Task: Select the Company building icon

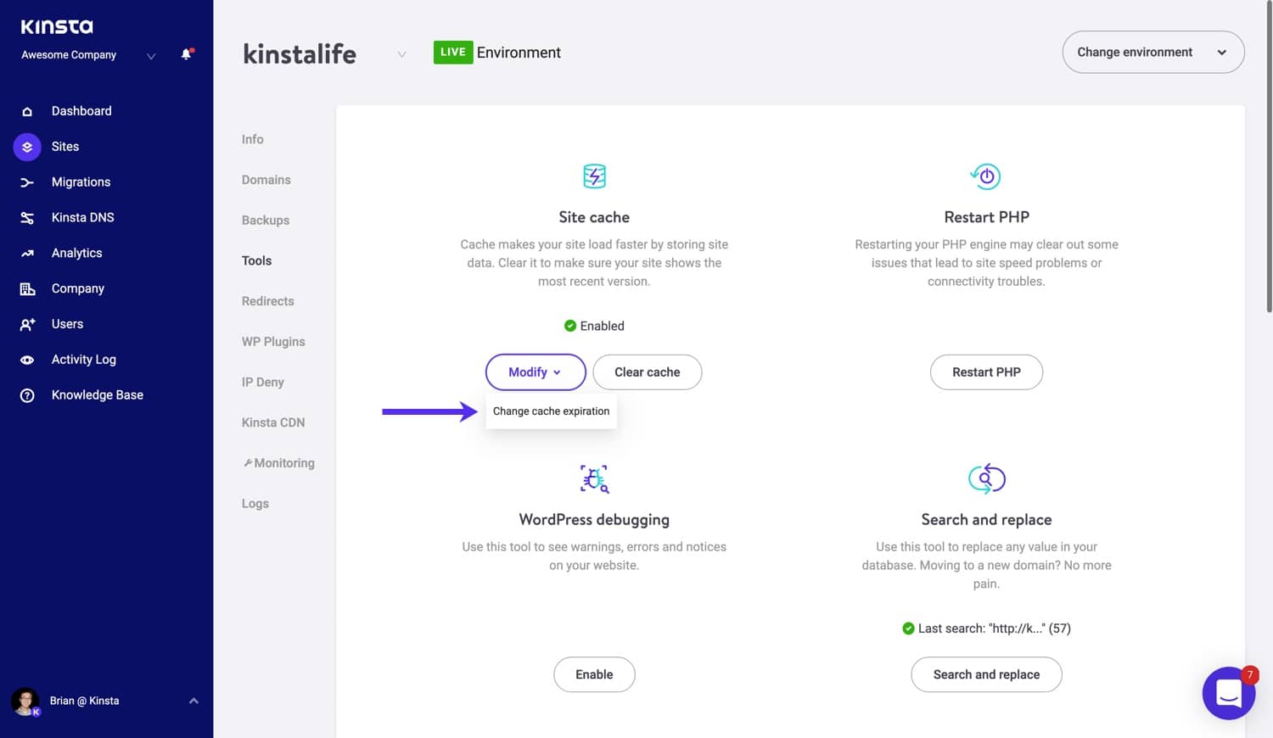Action: coord(26,288)
